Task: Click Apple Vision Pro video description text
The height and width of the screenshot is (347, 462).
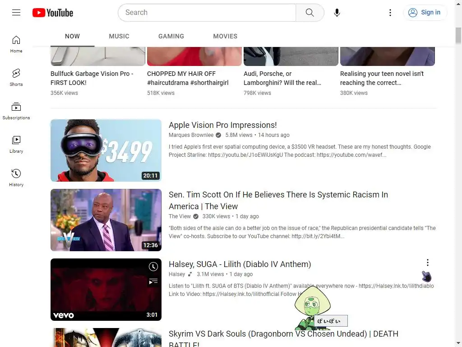Action: [x=300, y=151]
